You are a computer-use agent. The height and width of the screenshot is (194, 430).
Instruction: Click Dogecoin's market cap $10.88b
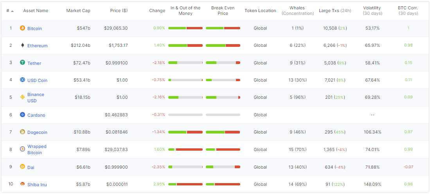[82, 132]
